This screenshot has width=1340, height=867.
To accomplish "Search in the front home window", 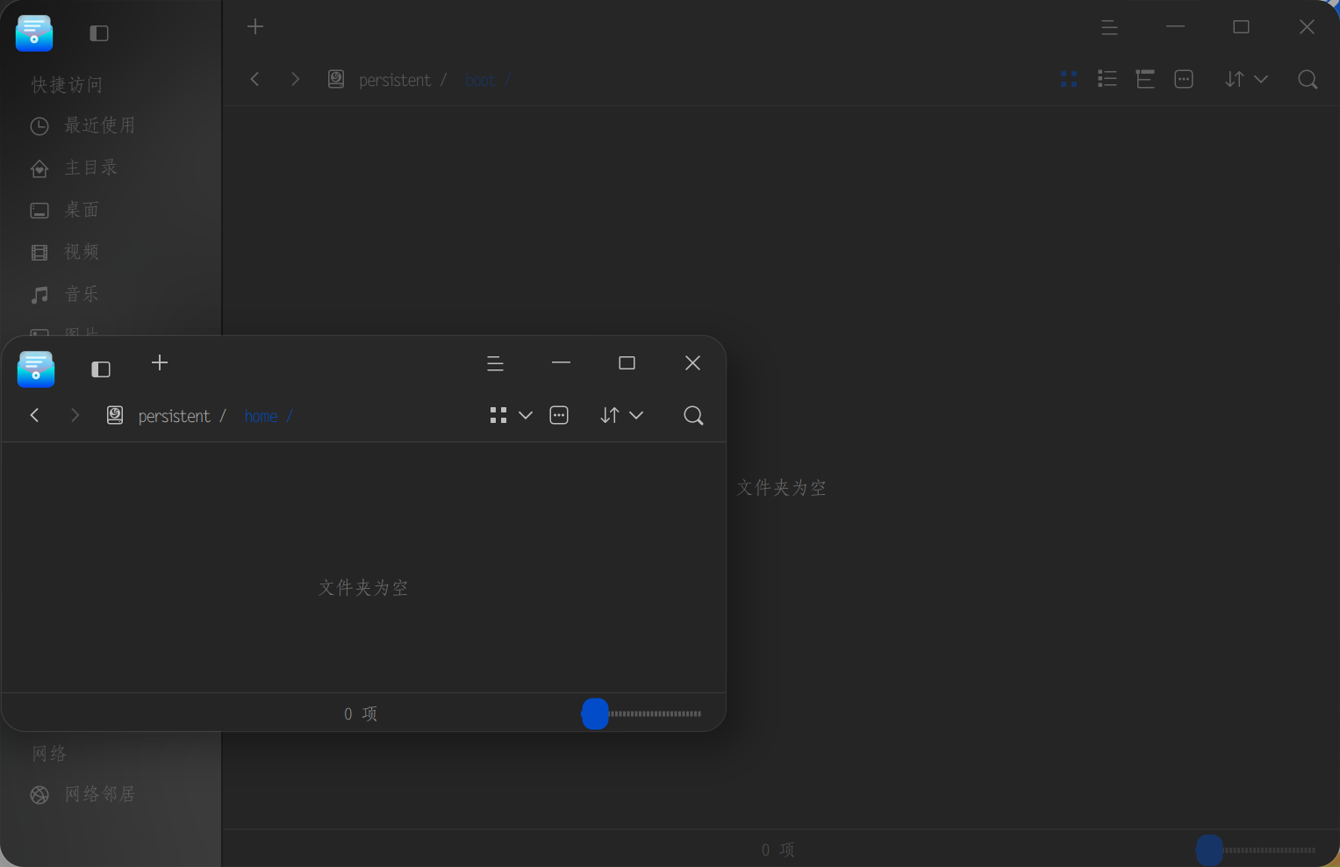I will (693, 415).
